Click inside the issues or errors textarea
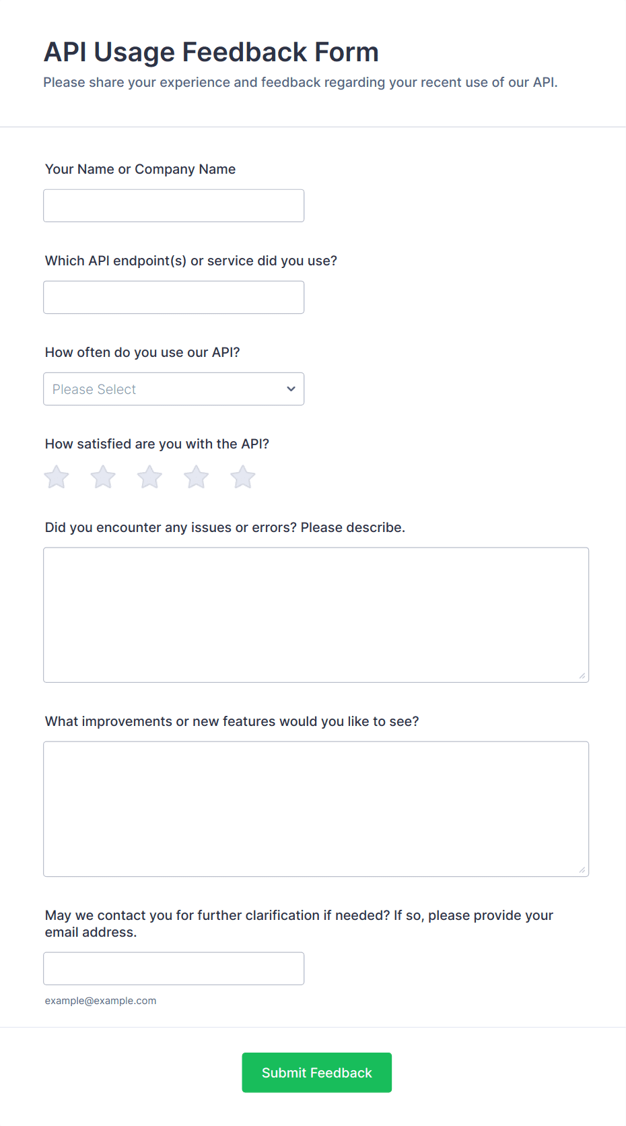Screen dimensions: 626x1126 (x=316, y=615)
